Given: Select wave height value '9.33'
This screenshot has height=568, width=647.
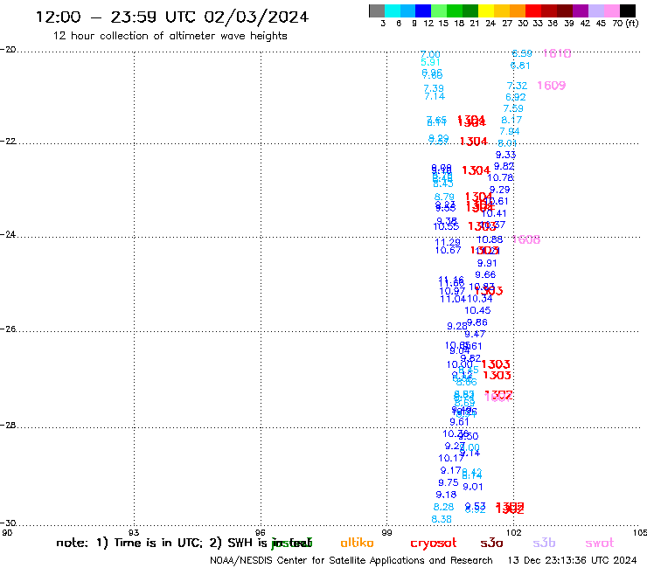Looking at the screenshot, I should (506, 155).
